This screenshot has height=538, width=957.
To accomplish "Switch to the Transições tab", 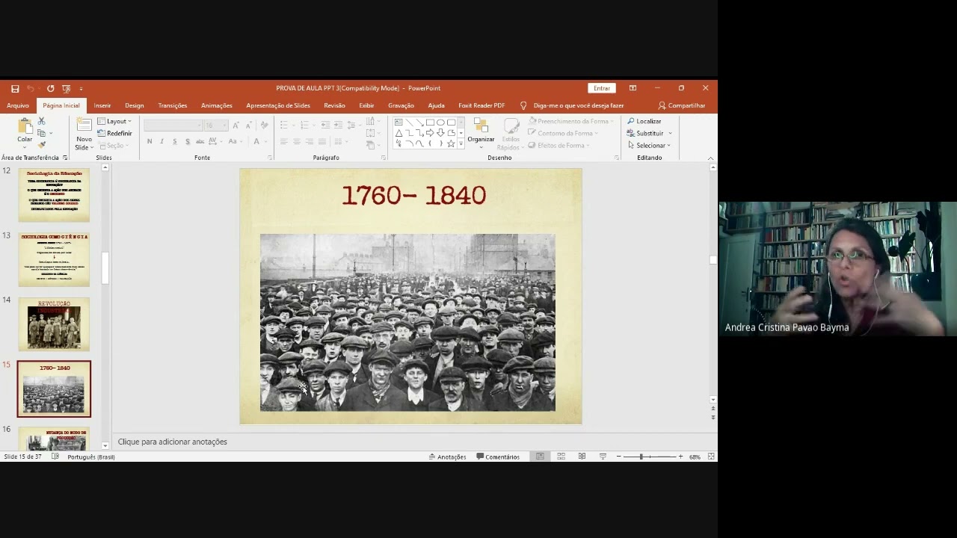I will click(173, 105).
